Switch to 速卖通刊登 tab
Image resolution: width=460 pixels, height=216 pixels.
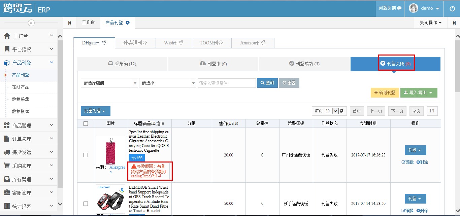click(135, 43)
